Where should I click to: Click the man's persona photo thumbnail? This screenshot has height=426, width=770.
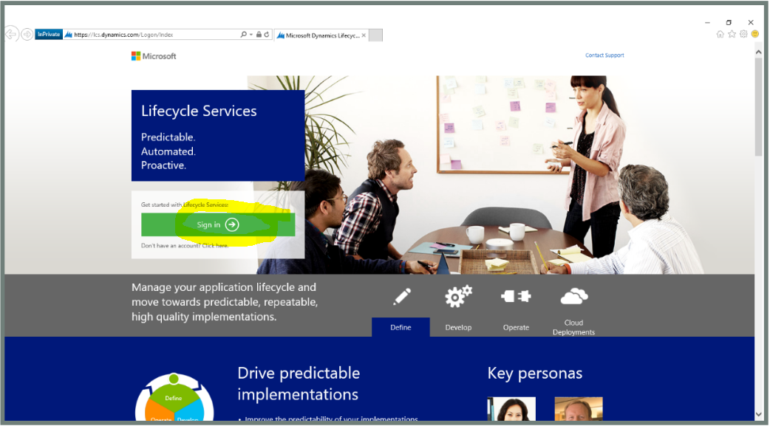579,409
